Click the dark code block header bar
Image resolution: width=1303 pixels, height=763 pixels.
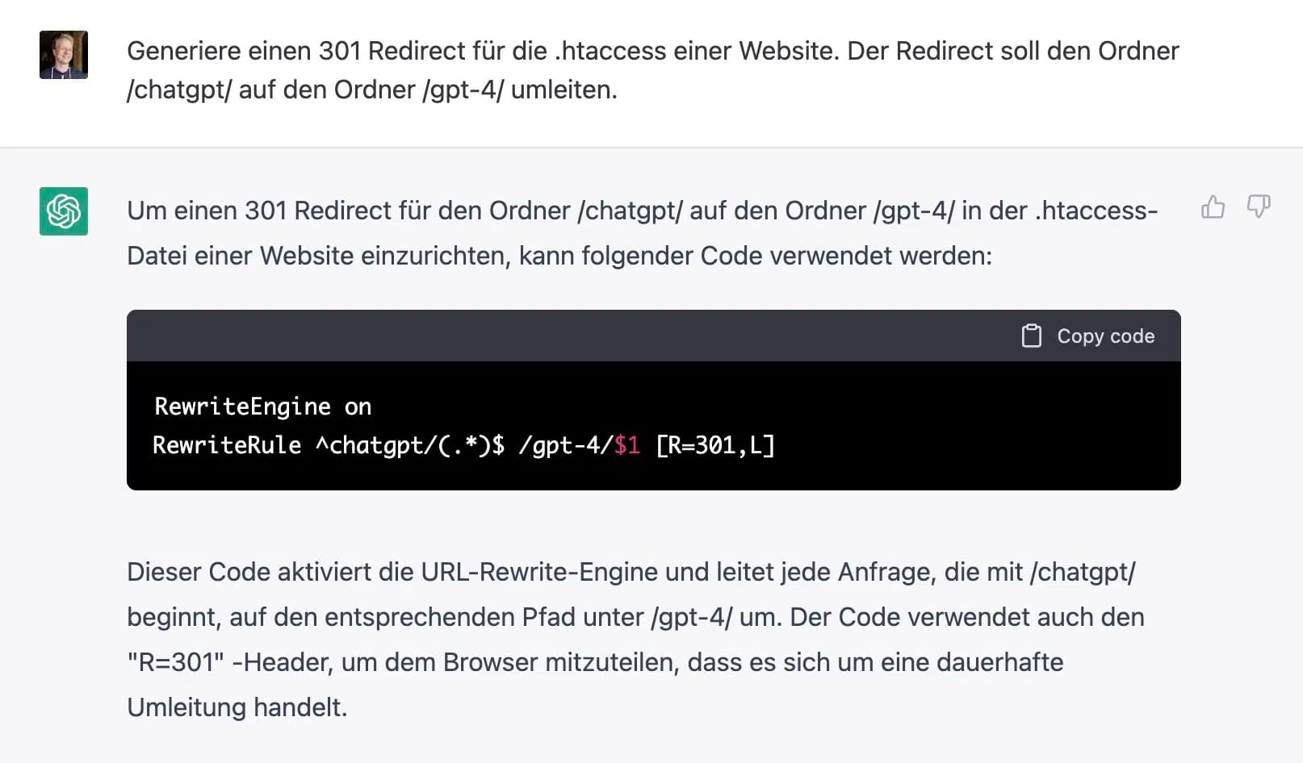coord(565,336)
